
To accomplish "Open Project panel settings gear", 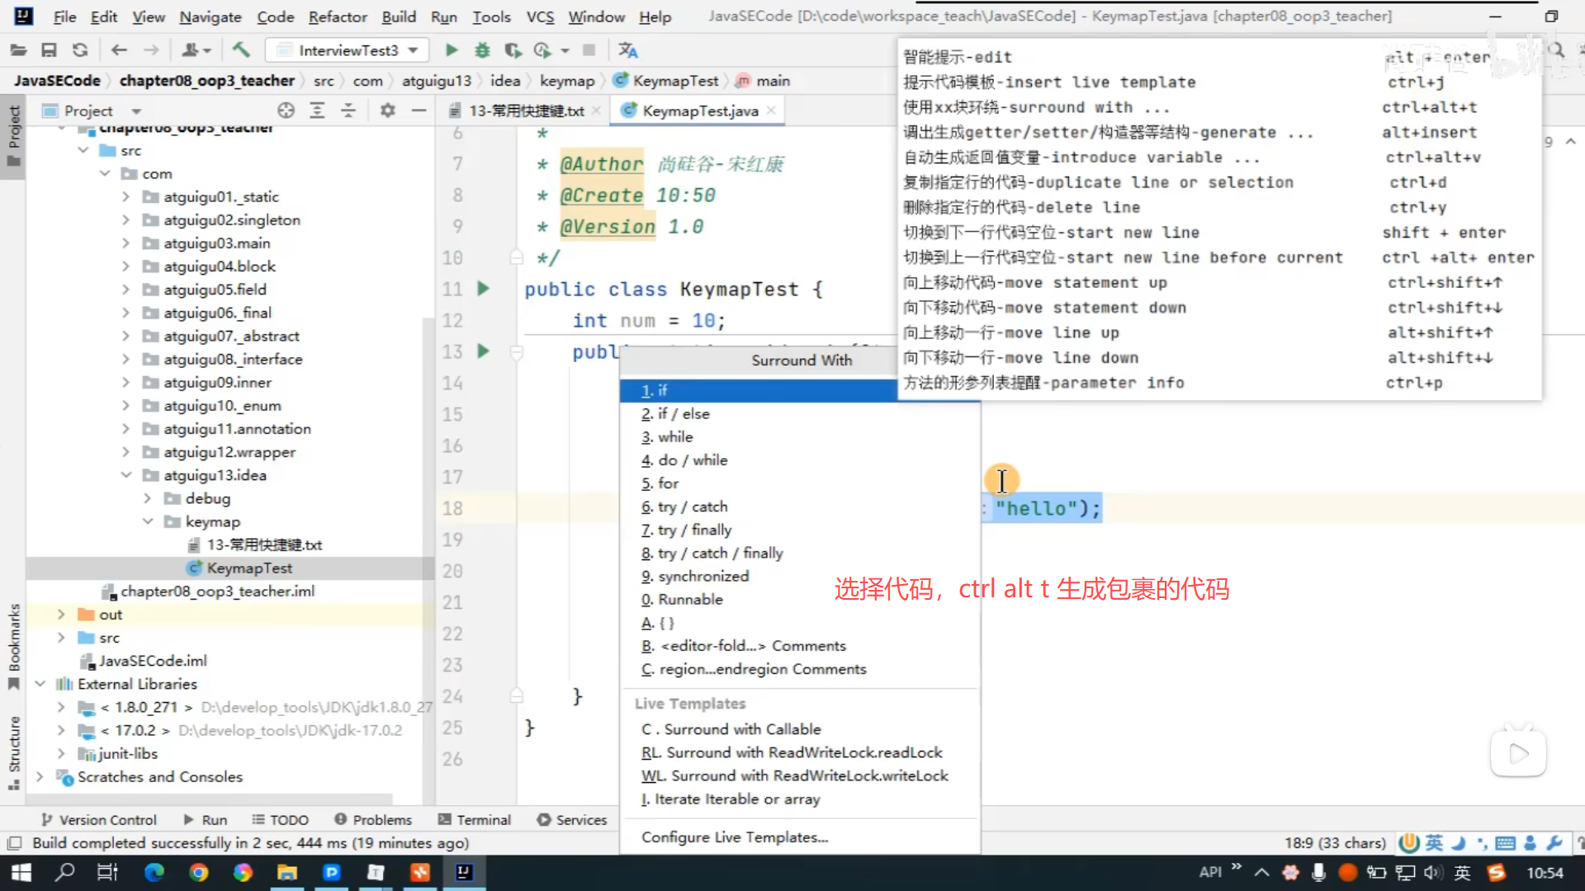I will (x=387, y=111).
